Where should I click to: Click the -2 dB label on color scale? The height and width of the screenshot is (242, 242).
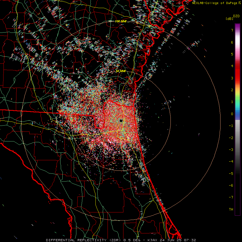pos(231,138)
